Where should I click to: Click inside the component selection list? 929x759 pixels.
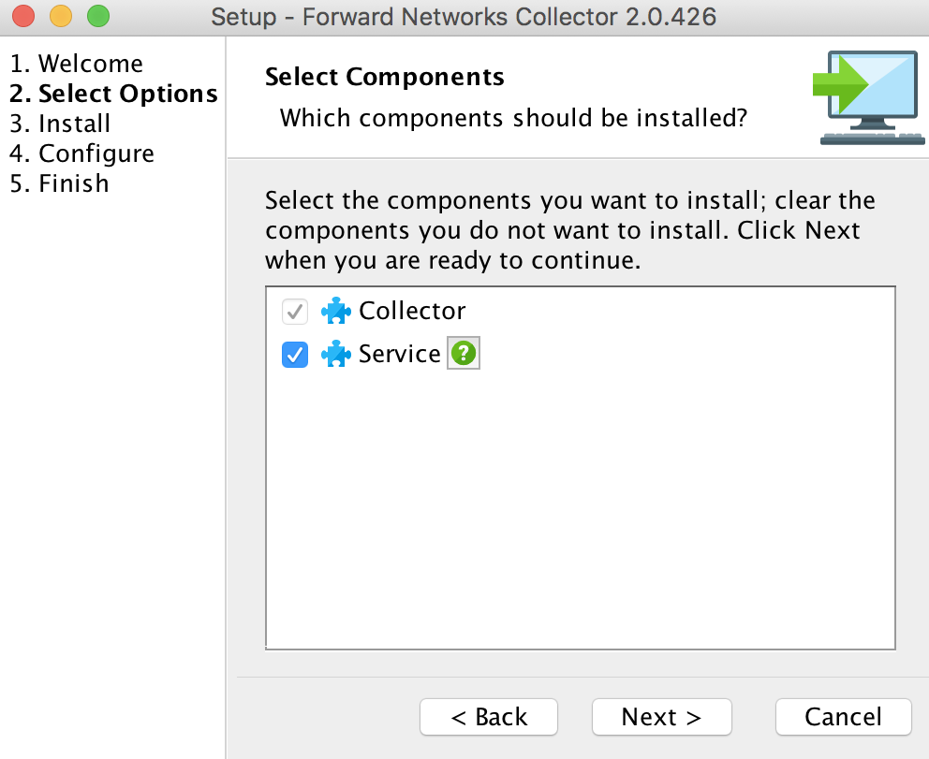(579, 515)
